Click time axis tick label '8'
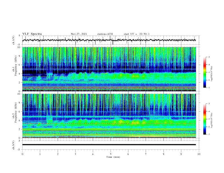The image size is (224, 173). 163,154
